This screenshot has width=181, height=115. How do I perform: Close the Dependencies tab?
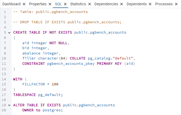pyautogui.click(x=122, y=4)
